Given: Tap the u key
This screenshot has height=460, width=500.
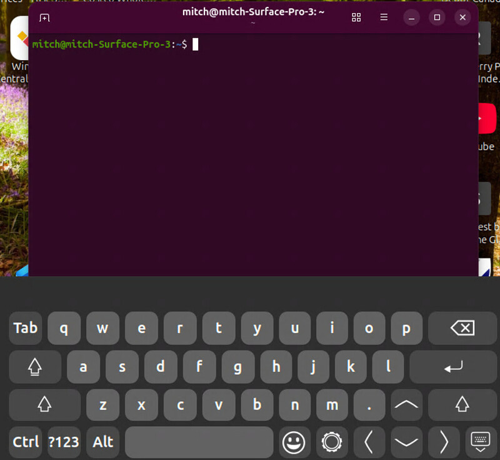Looking at the screenshot, I should tap(294, 328).
